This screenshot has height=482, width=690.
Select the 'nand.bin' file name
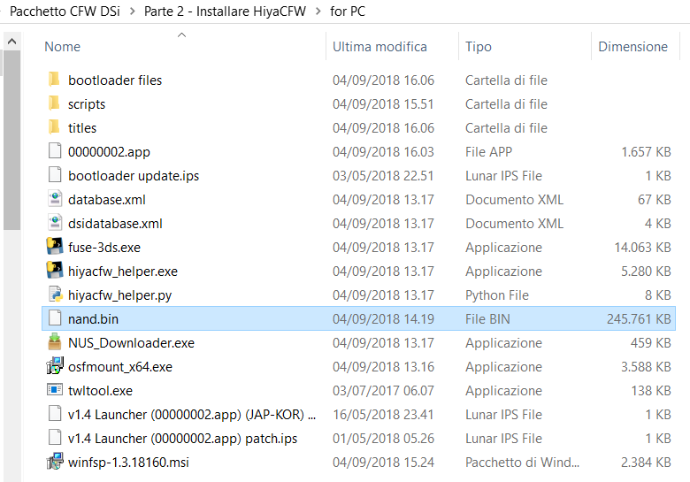(x=93, y=318)
